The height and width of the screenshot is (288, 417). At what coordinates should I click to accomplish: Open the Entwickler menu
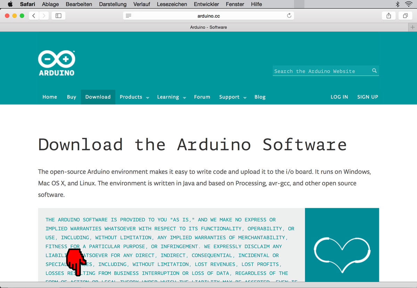pyautogui.click(x=206, y=4)
